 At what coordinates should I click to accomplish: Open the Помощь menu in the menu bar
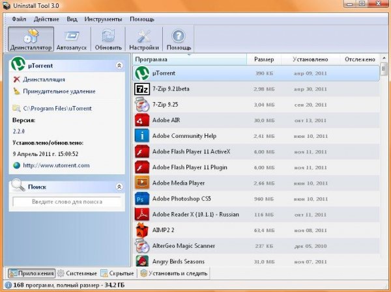pyautogui.click(x=142, y=19)
